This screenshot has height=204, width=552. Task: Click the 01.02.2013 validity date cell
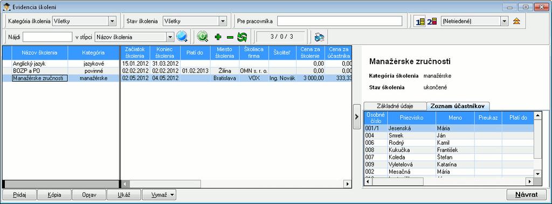point(195,71)
